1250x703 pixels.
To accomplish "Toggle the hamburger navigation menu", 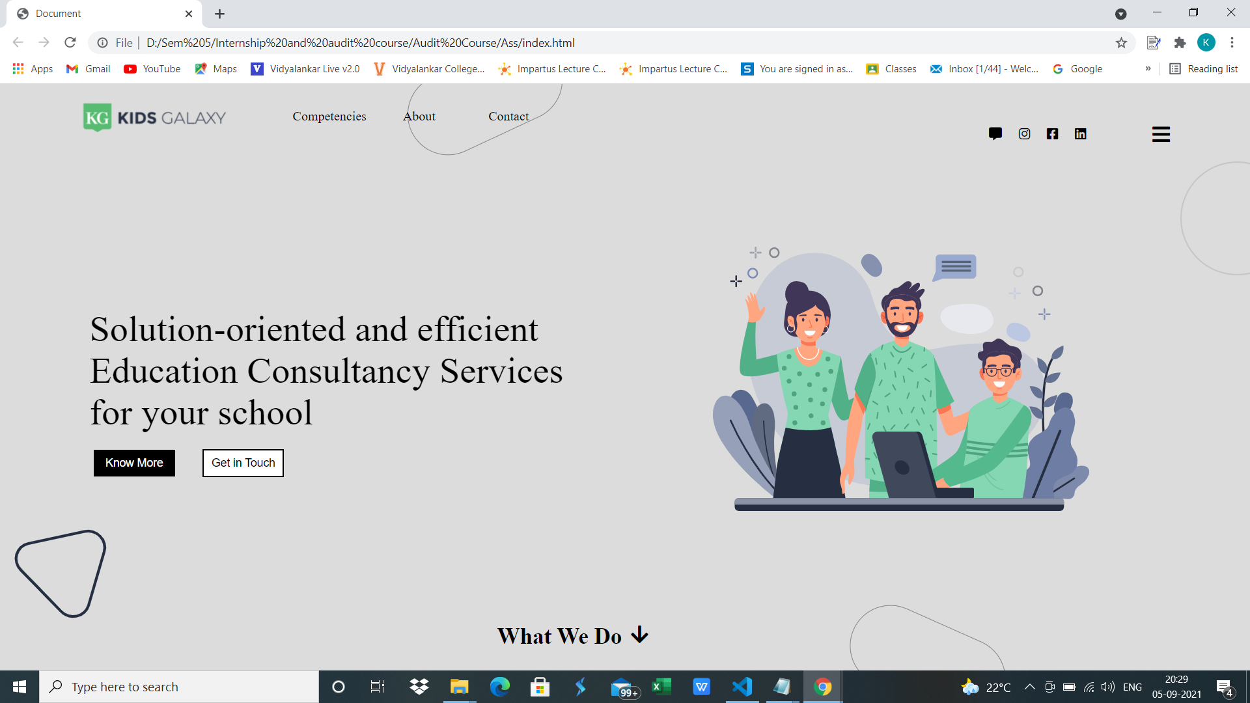I will [1161, 134].
